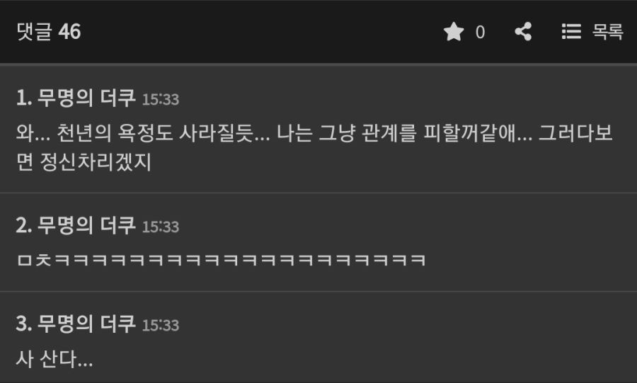Image resolution: width=637 pixels, height=383 pixels.
Task: Click the second commenter name 무명의 더쿠
Action: point(86,225)
